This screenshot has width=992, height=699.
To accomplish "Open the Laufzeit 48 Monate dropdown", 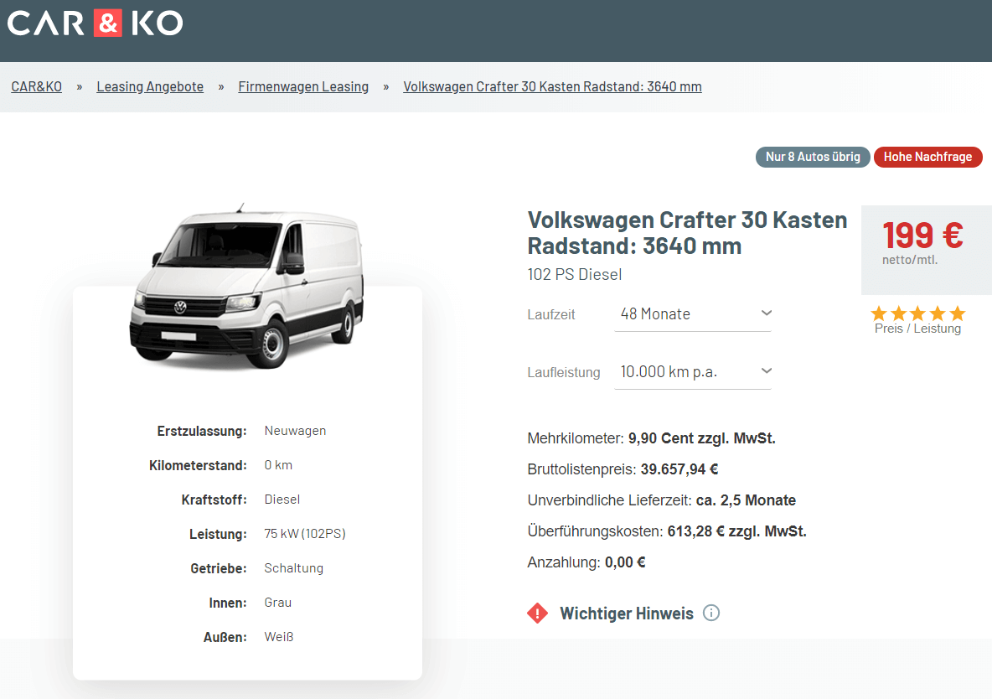I will click(693, 314).
